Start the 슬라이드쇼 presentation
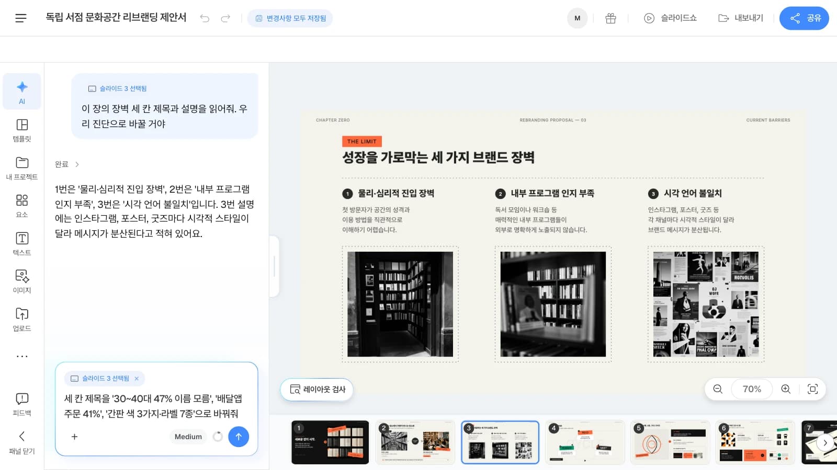This screenshot has width=837, height=470. click(x=670, y=18)
